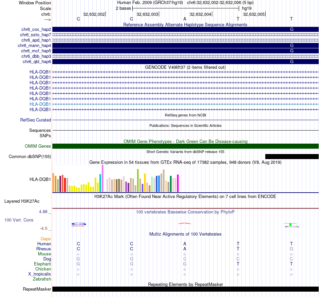Click the RefSeq Curated track label
This screenshot has width=319, height=297.
click(x=36, y=120)
